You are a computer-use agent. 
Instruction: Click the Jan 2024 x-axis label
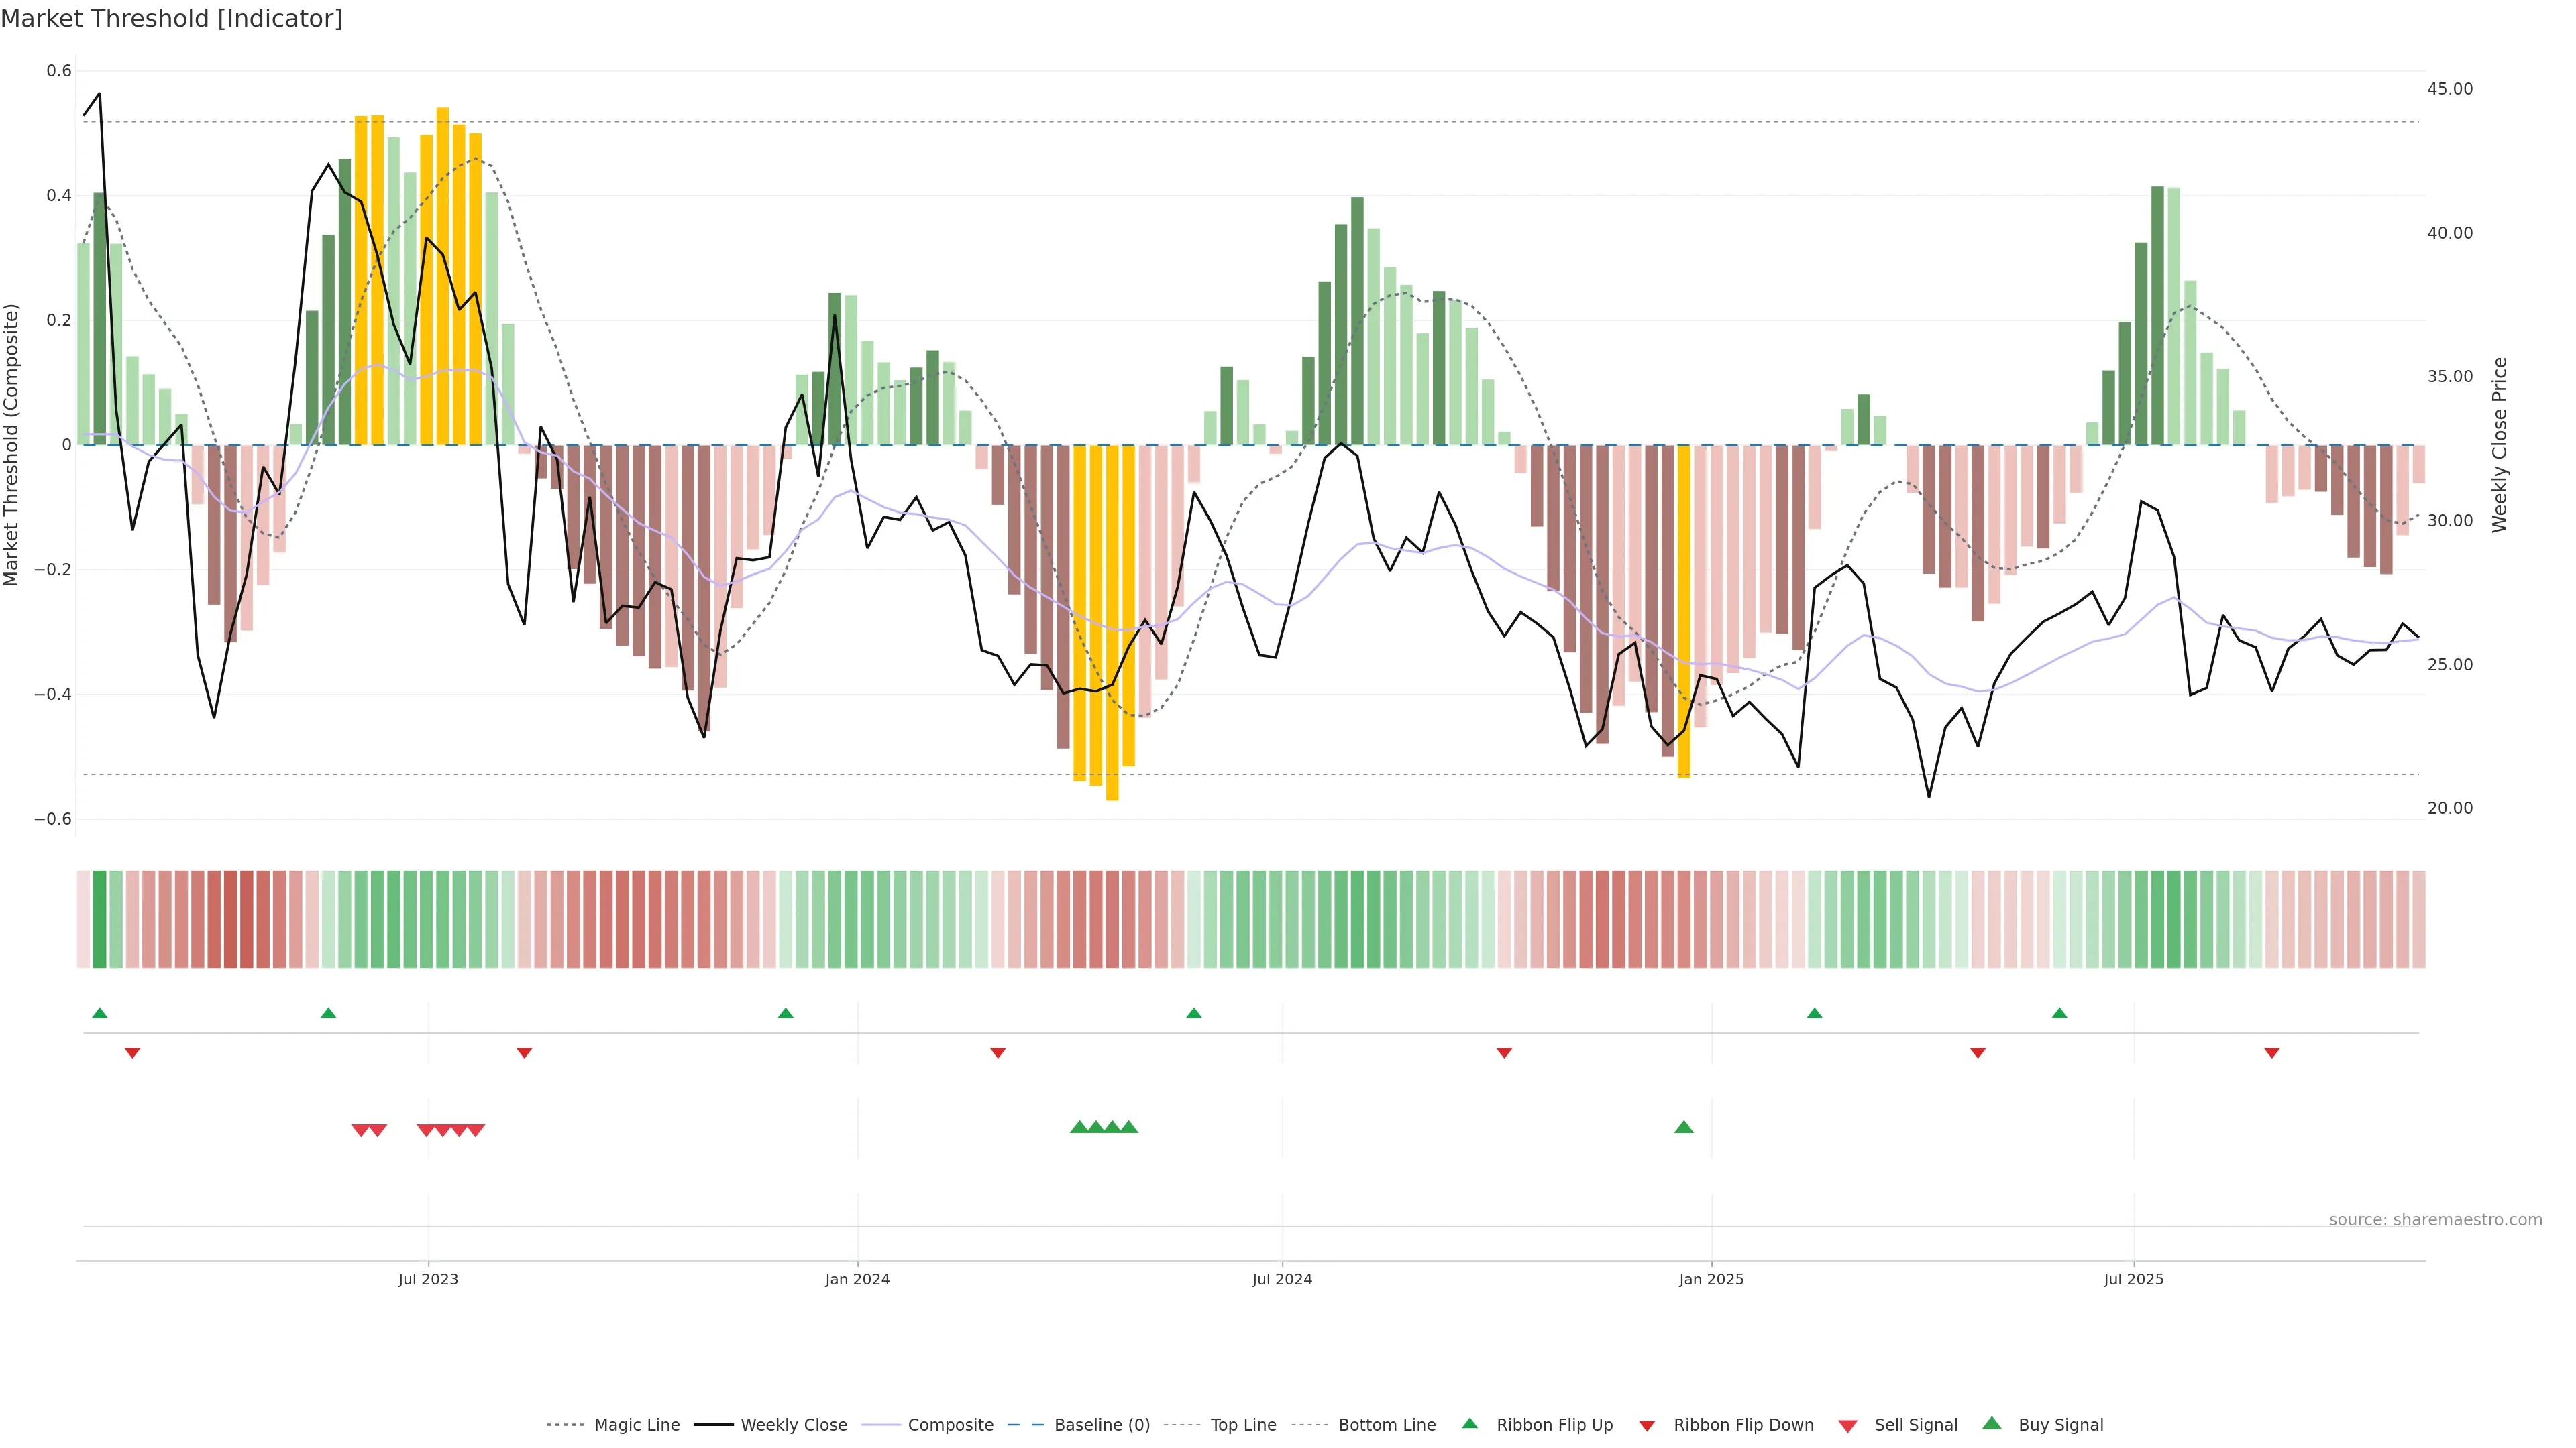pos(857,1279)
